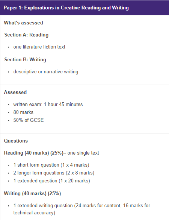Image resolution: width=169 pixels, height=220 pixels.
Task: Click the "technical accuracy)" text line
Action: point(34,213)
